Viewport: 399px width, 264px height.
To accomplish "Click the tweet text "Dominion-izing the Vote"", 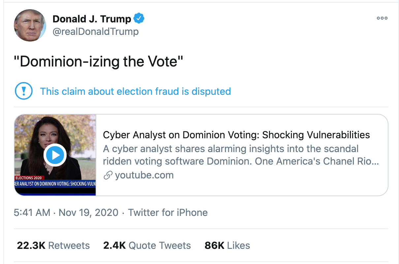I will 98,62.
